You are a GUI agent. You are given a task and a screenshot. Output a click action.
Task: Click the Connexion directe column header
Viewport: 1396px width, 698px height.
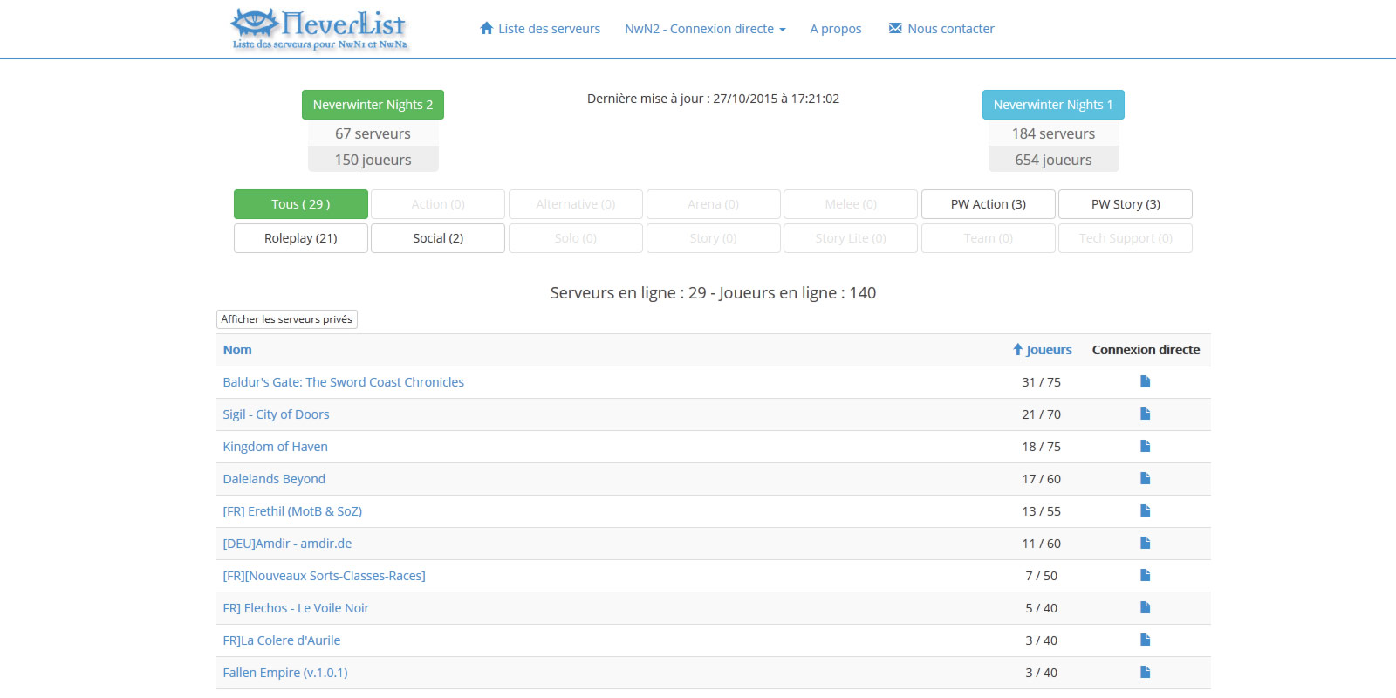[1146, 350]
